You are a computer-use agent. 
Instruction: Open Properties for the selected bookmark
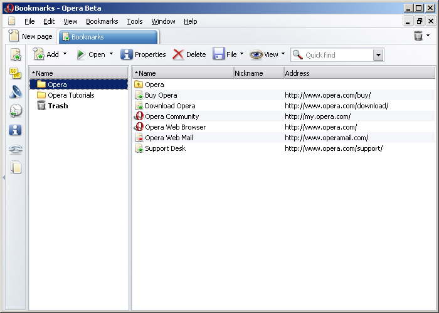[x=143, y=54]
